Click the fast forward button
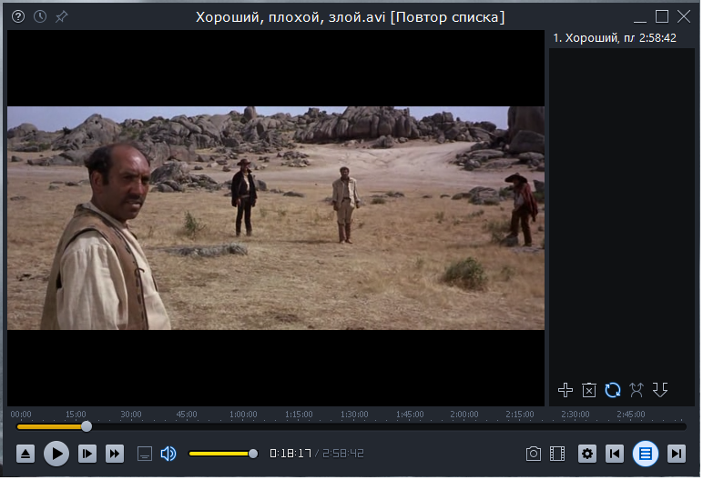Image resolution: width=703 pixels, height=480 pixels. (x=115, y=454)
